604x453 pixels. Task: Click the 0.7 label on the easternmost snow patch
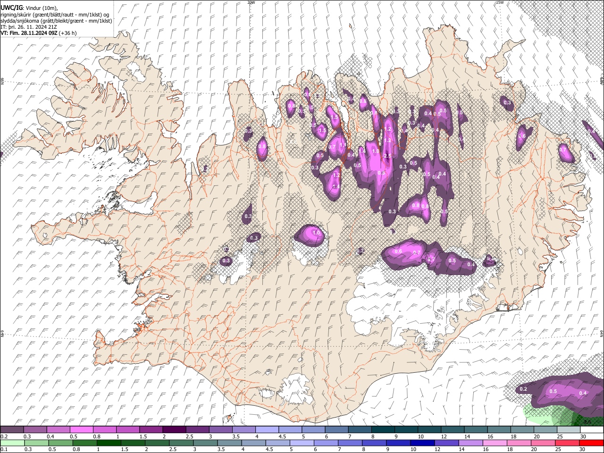562,149
